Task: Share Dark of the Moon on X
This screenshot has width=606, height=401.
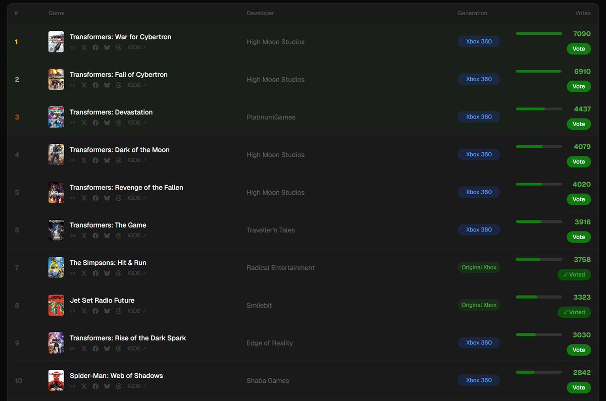Action: point(84,160)
